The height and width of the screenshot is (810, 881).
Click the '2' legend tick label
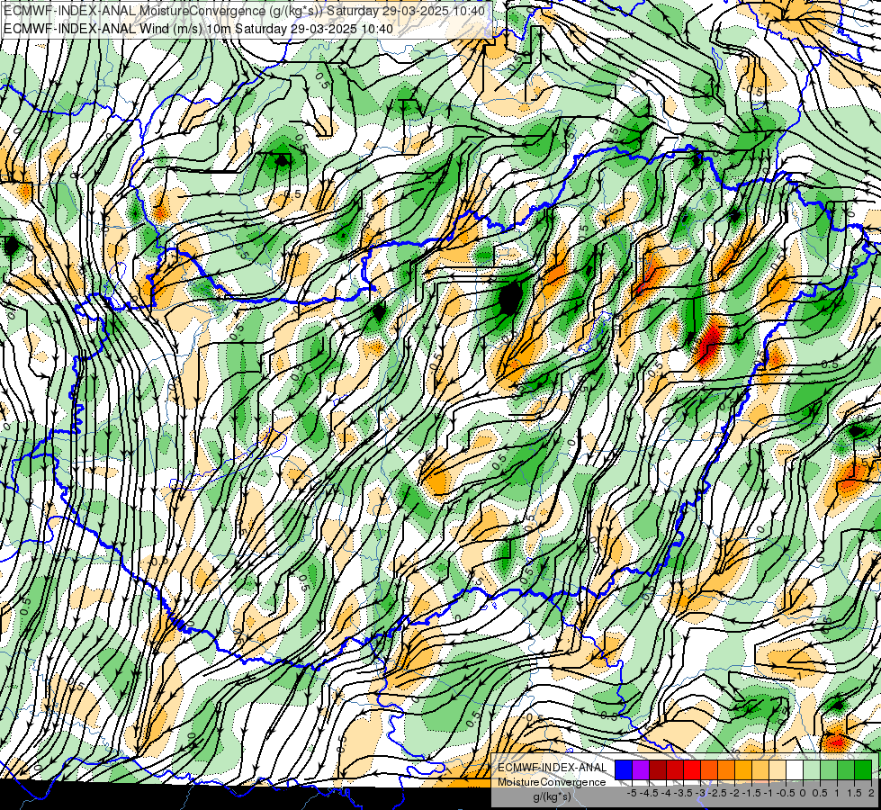pyautogui.click(x=871, y=793)
